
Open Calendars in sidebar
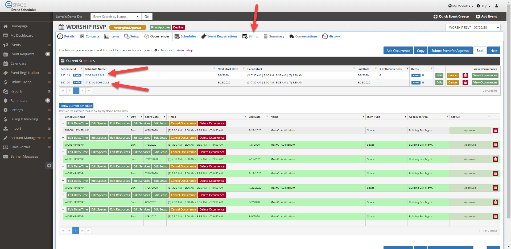(x=18, y=63)
